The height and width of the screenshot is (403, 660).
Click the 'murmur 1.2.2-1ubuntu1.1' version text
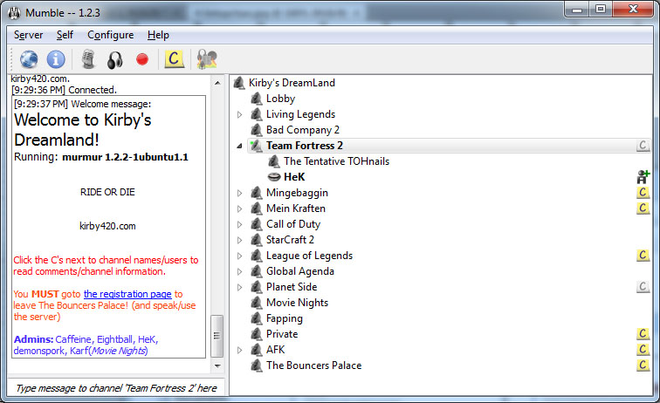126,157
